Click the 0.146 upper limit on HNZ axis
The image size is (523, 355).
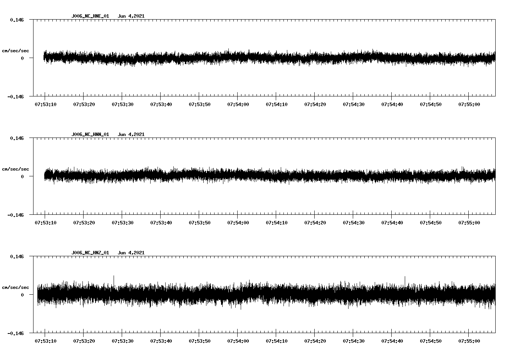tap(17, 256)
